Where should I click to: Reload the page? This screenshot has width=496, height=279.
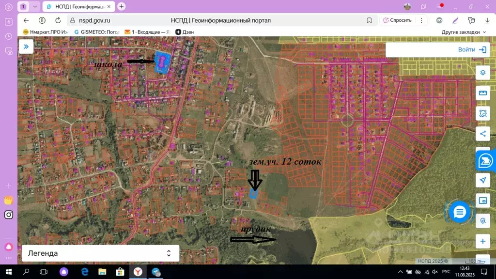58,20
